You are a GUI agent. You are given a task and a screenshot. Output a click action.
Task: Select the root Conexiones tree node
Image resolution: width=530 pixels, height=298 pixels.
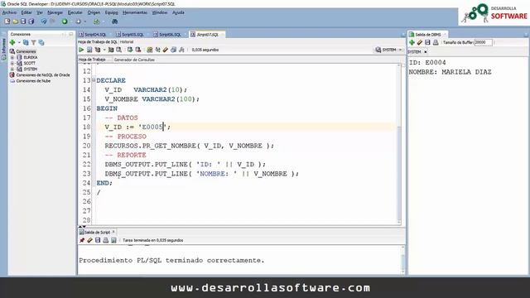(26, 51)
